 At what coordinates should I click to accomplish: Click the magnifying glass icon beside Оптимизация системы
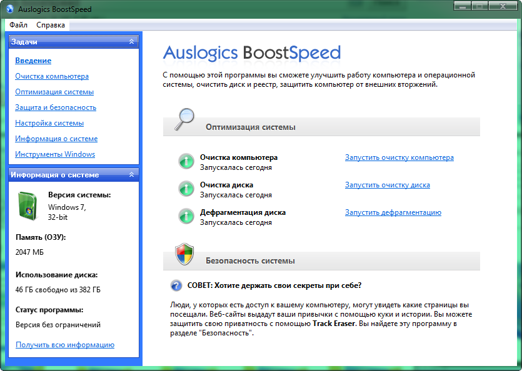pos(184,119)
